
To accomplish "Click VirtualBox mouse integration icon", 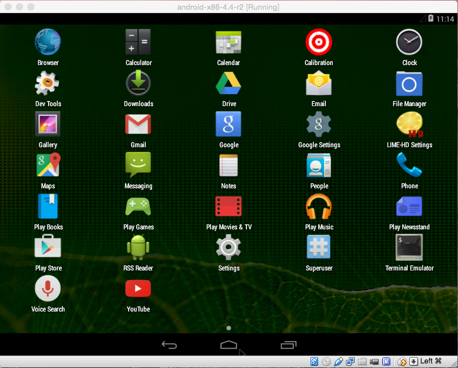I will click(402, 362).
